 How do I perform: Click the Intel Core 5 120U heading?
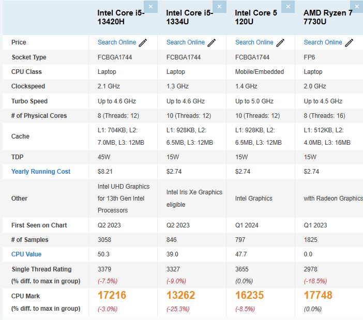coord(256,18)
